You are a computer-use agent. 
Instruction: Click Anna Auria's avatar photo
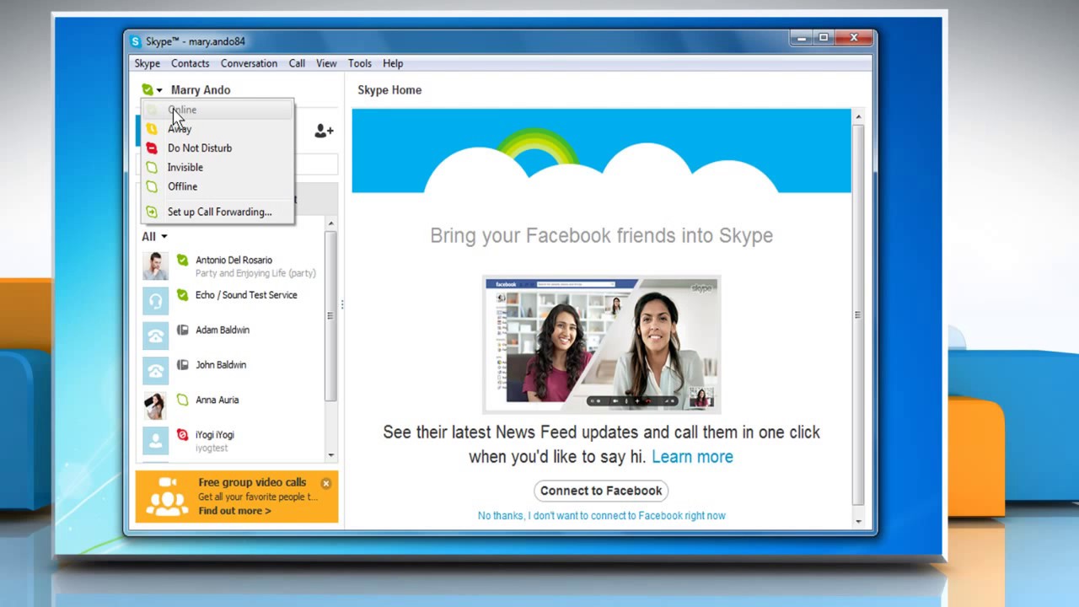pyautogui.click(x=155, y=406)
